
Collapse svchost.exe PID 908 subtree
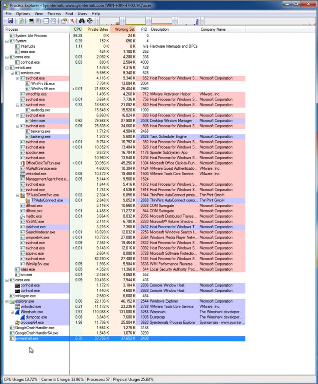point(17,126)
